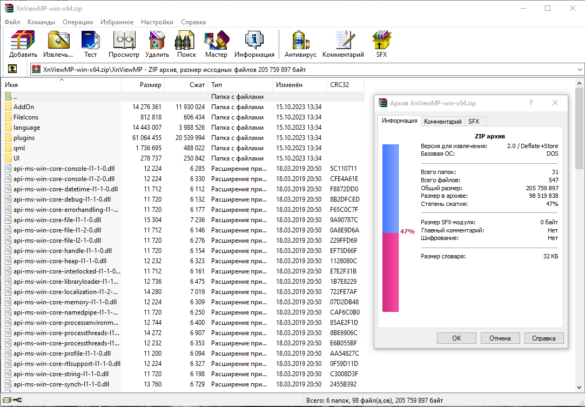Click the Удалить (Delete) toolbar icon
Image resolution: width=585 pixels, height=407 pixels.
[157, 40]
